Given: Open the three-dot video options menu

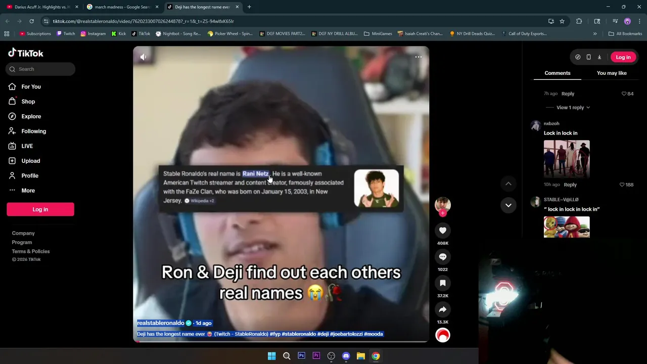Looking at the screenshot, I should [419, 57].
